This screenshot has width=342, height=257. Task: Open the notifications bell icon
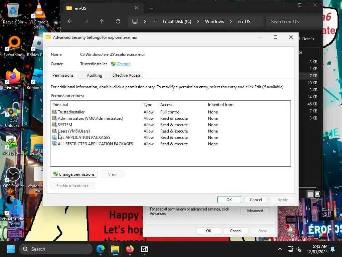(333, 249)
